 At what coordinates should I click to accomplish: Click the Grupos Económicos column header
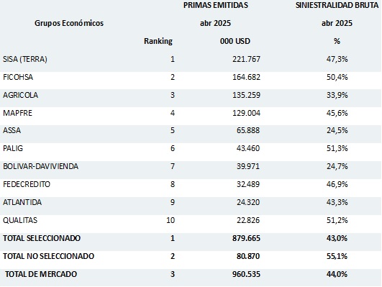point(69,23)
